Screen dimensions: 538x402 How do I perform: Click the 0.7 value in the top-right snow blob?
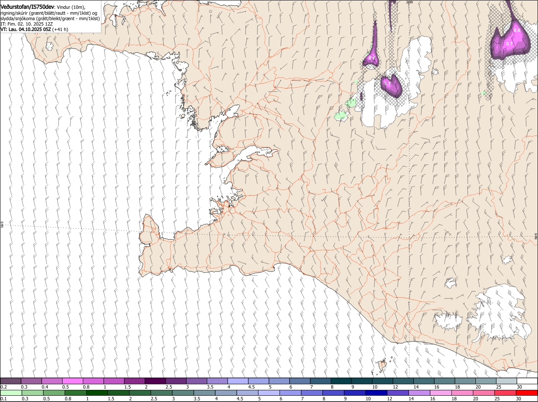tap(509, 44)
